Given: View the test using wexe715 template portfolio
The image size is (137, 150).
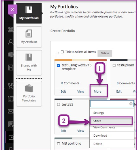Looking at the screenshot, I should 81,91.
